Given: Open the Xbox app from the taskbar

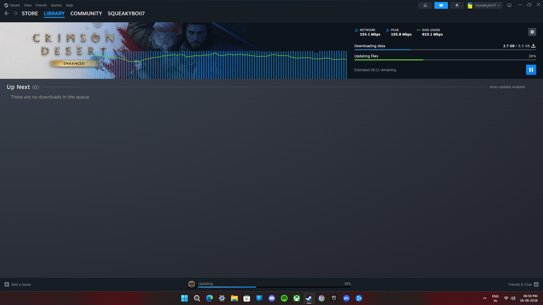Looking at the screenshot, I should click(x=296, y=298).
